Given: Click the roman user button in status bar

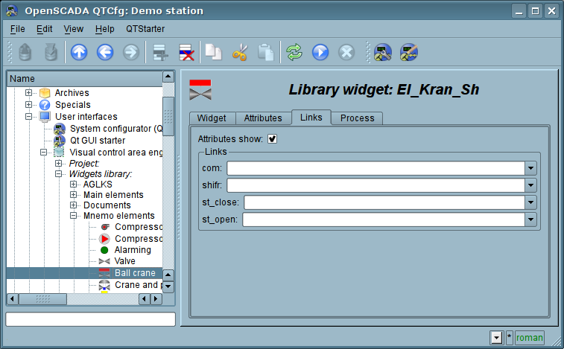Looking at the screenshot, I should coord(529,337).
